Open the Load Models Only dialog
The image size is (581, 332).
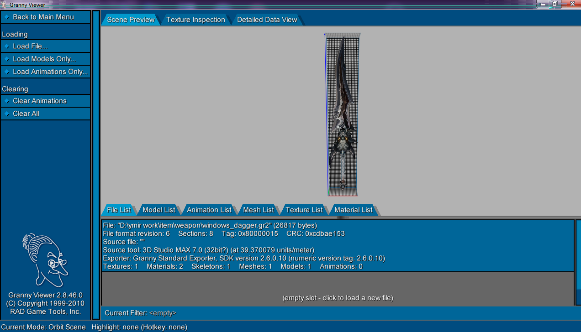click(x=44, y=59)
